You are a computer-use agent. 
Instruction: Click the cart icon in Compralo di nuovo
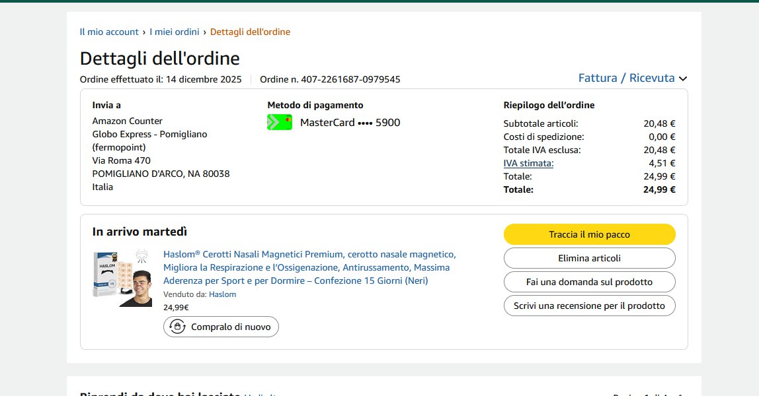(x=177, y=327)
